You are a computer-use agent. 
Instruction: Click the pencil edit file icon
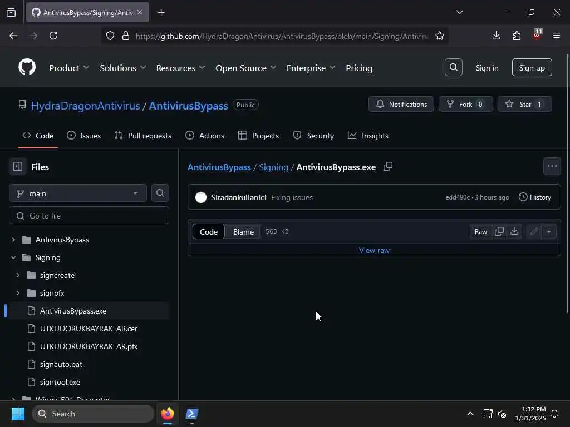[x=534, y=231]
